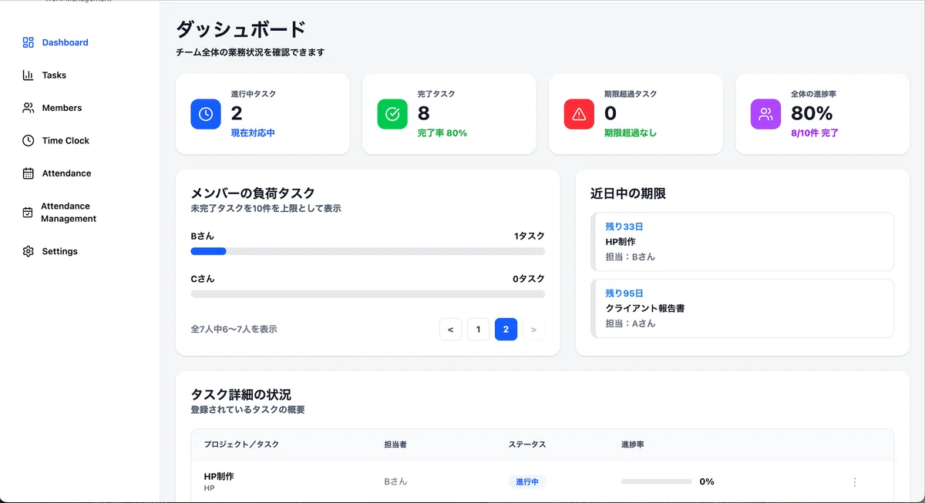This screenshot has width=925, height=503.
Task: Click the red warning icon for 期限超過タスク
Action: pyautogui.click(x=579, y=114)
